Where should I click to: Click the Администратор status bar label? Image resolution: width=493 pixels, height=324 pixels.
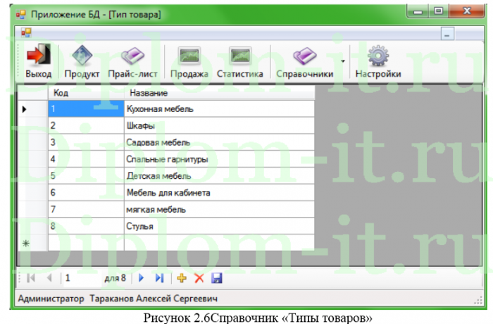click(x=51, y=299)
